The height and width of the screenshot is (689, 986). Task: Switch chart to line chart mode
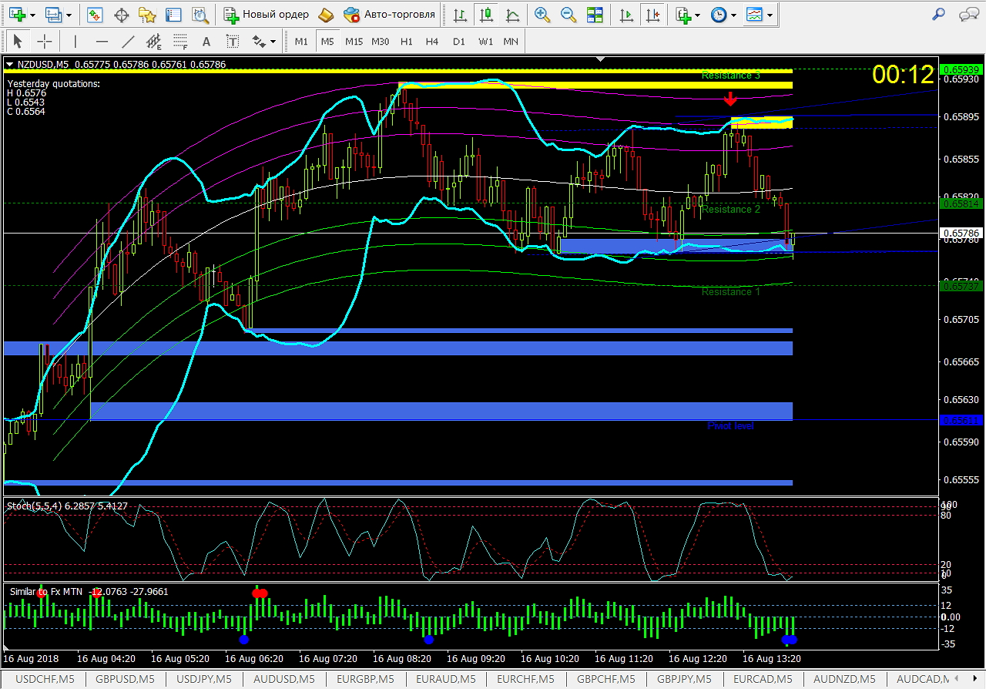pyautogui.click(x=511, y=14)
